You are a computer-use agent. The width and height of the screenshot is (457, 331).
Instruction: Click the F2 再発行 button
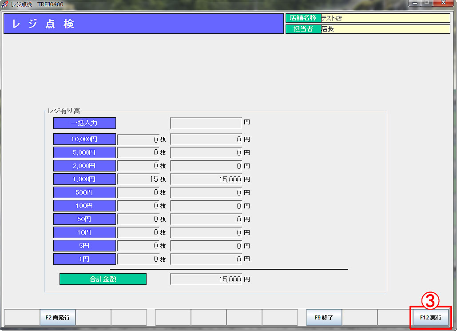(58, 317)
